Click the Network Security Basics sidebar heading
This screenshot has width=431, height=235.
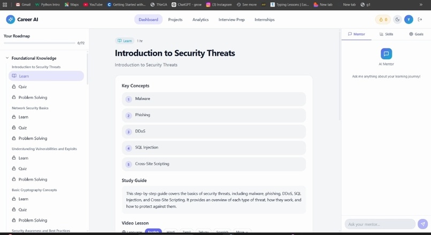pyautogui.click(x=30, y=108)
